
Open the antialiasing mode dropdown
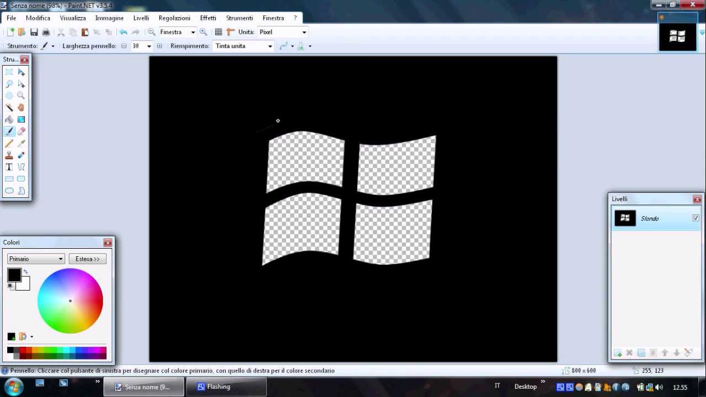tap(292, 46)
